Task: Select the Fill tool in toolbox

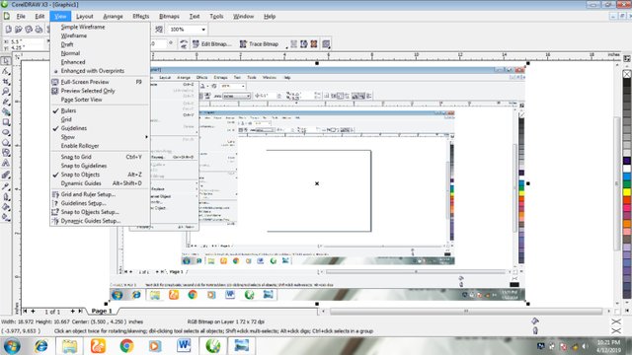Action: 6,207
